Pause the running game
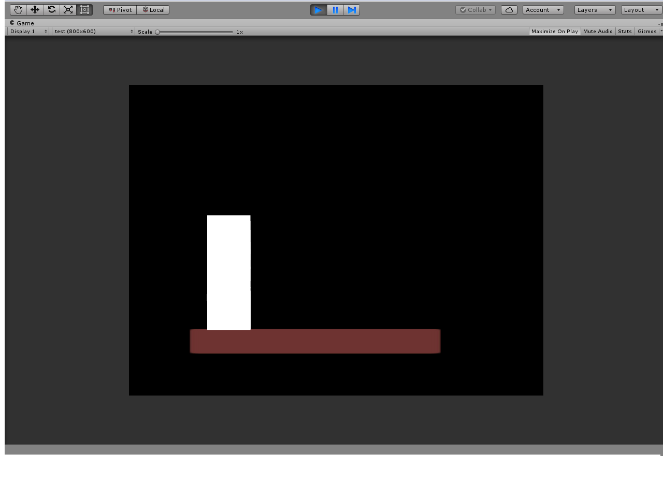 click(x=335, y=9)
